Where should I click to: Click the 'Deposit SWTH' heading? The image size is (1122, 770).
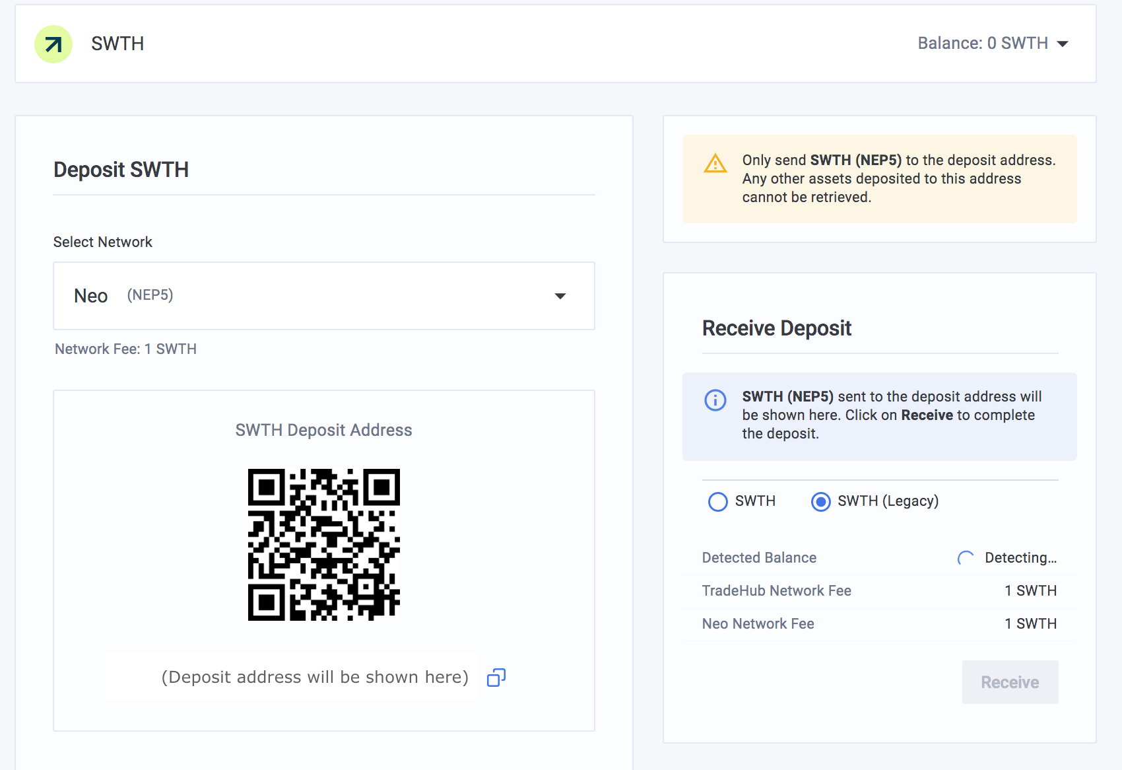coord(121,170)
